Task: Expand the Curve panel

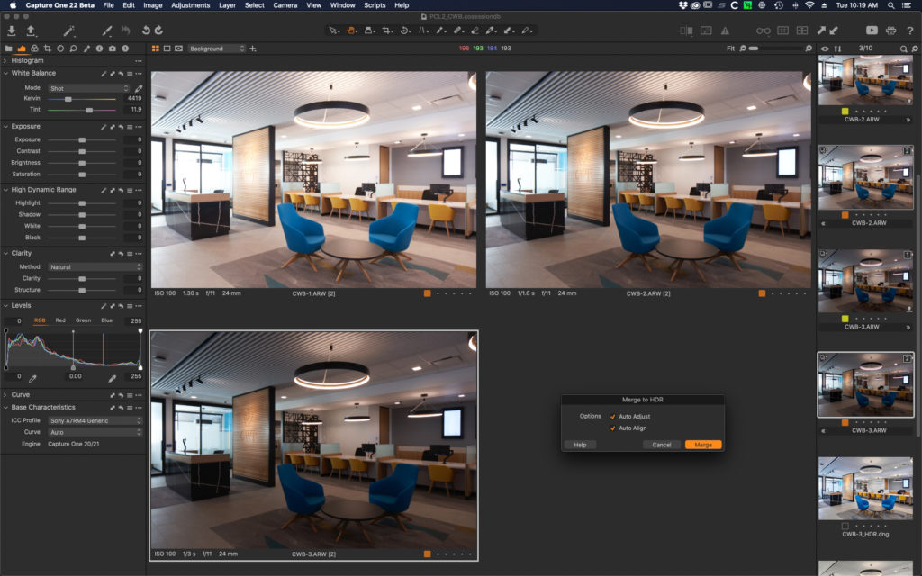Action: 5,394
